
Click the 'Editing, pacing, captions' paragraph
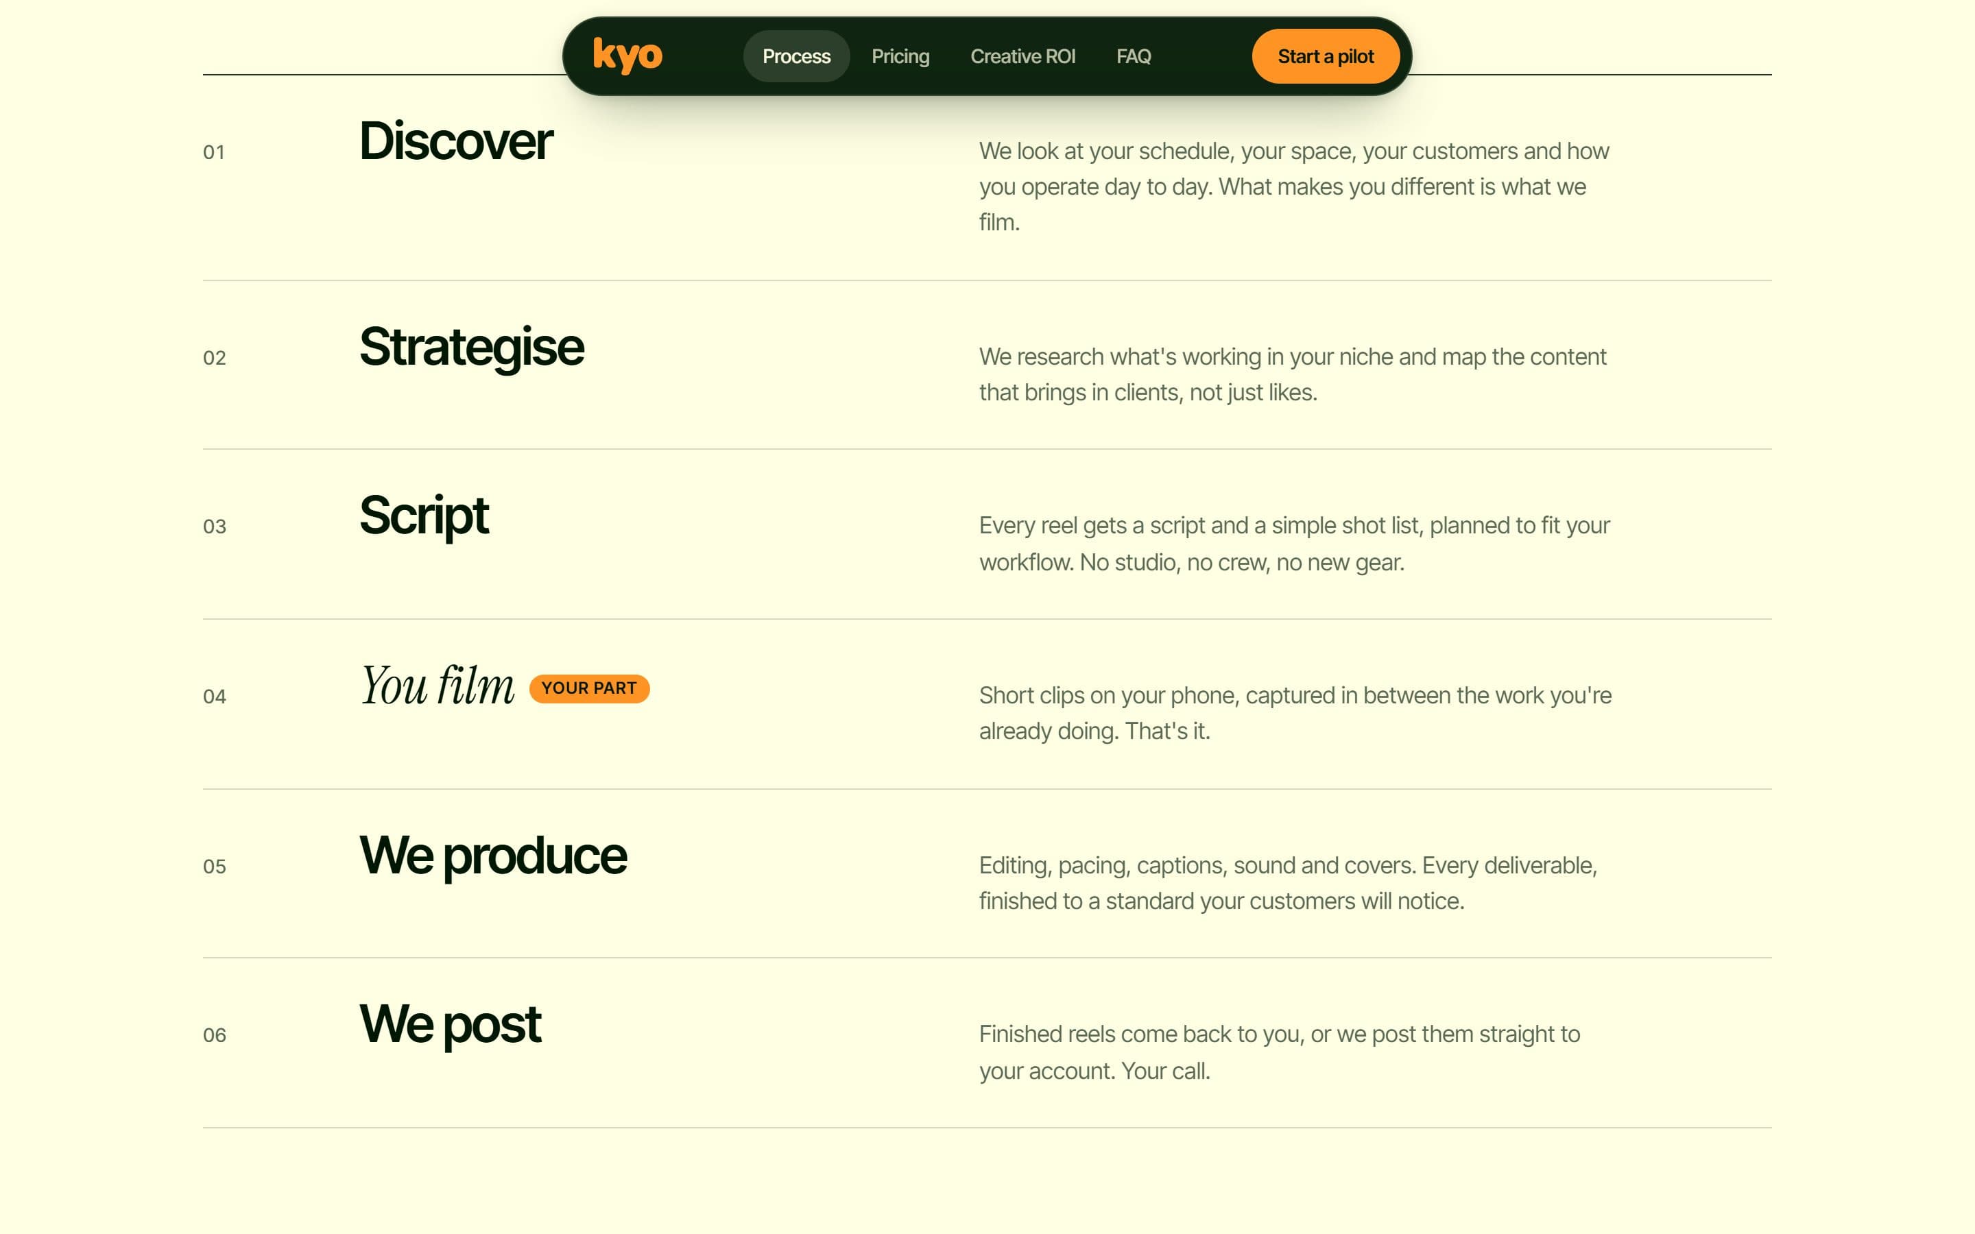pos(1288,883)
